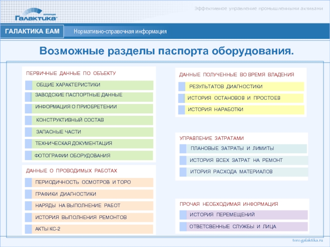Click the blue marker beside АКТЫ КС-2
The image size is (330, 247).
pyautogui.click(x=28, y=229)
